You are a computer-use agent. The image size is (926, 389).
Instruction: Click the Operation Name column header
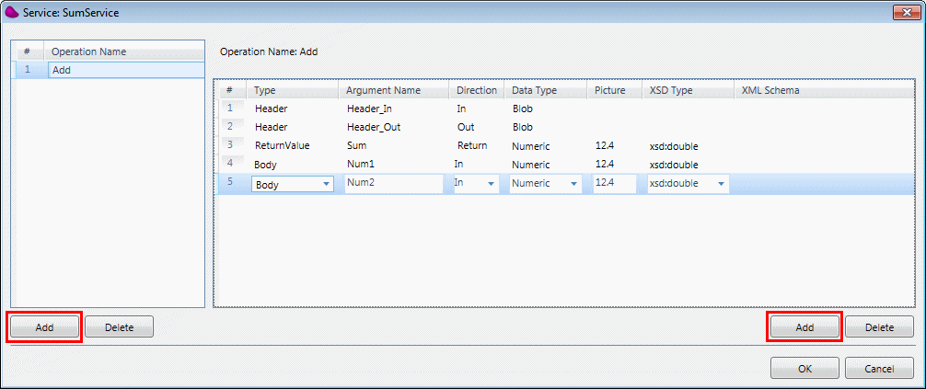pos(125,51)
